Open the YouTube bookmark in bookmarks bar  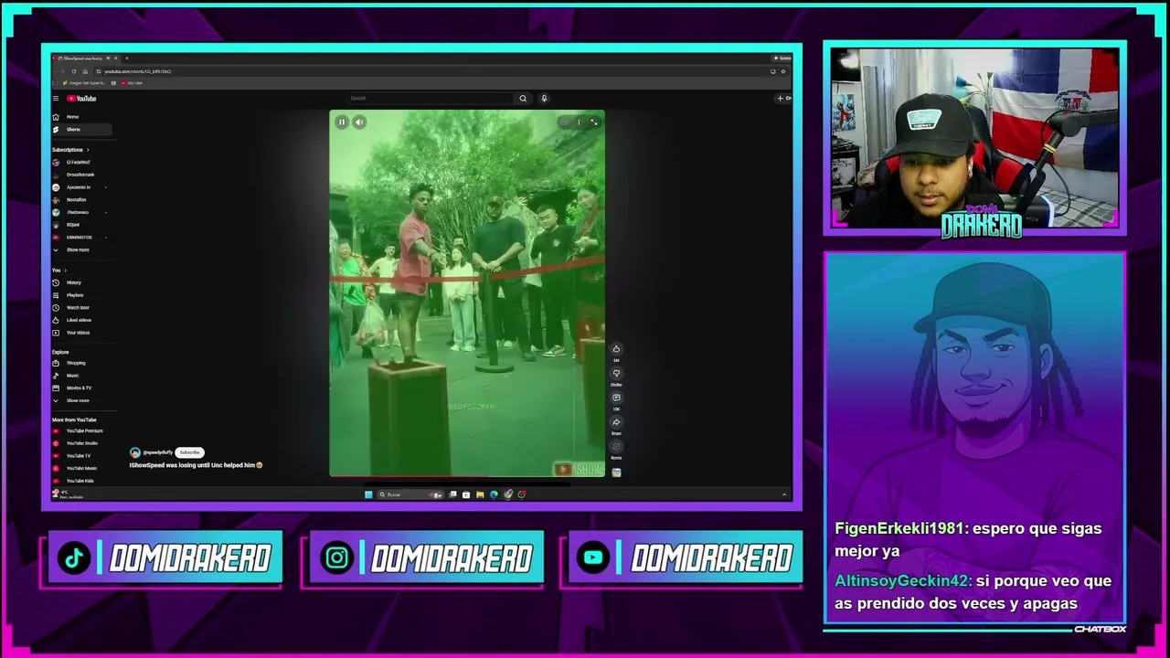132,83
